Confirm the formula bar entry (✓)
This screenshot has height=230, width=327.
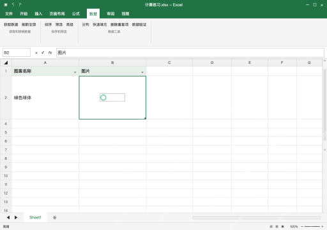point(43,52)
